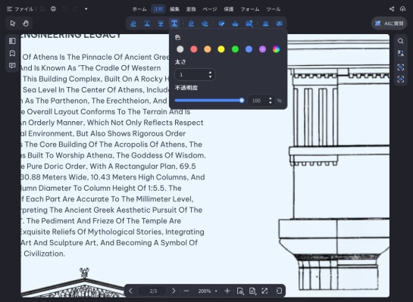The height and width of the screenshot is (302, 413).
Task: Pick the blue color swatch
Action: [x=249, y=49]
